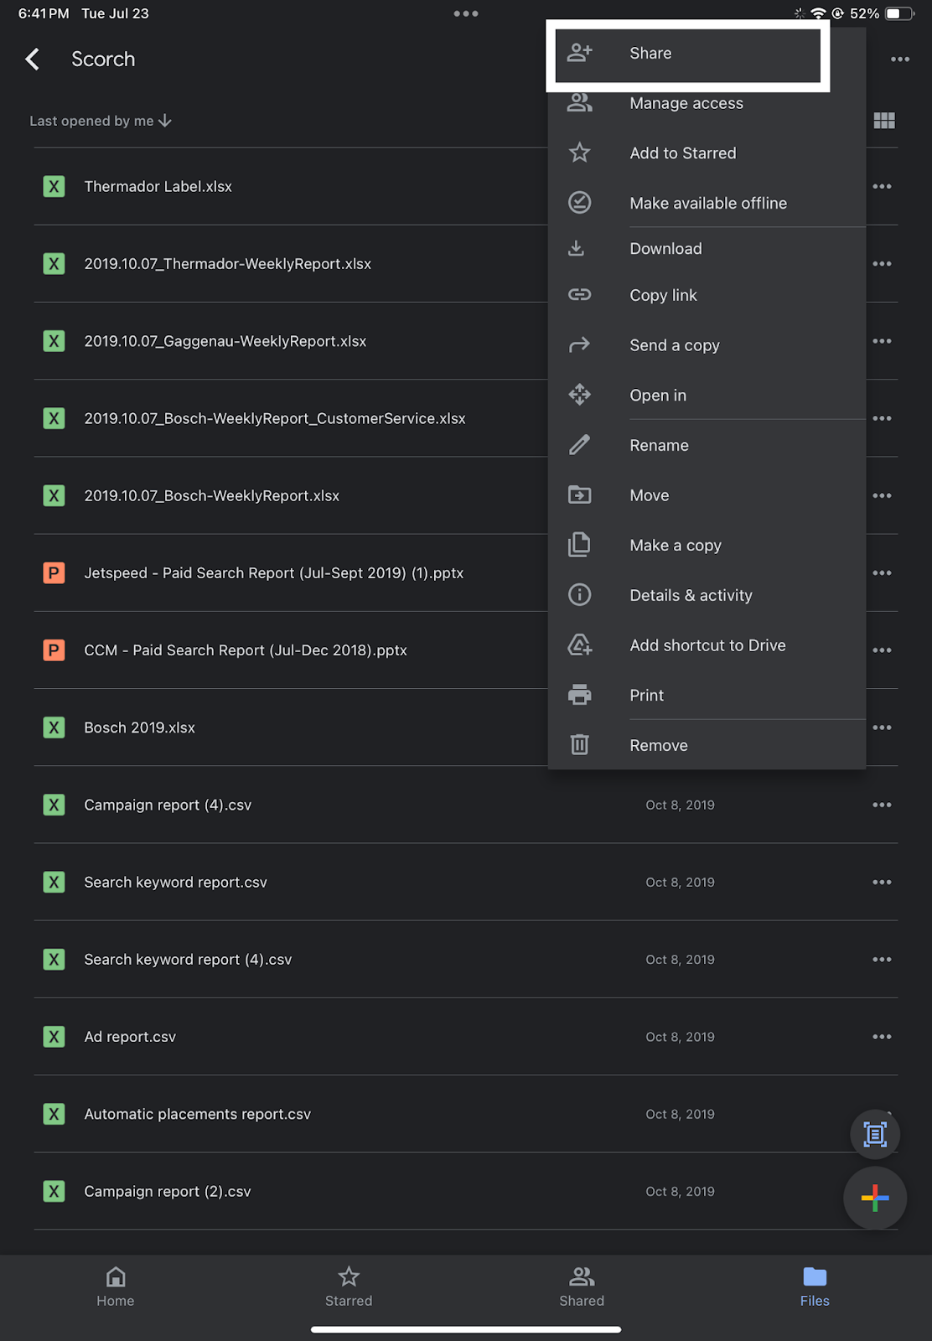932x1341 pixels.
Task: Switch to grid view layout
Action: [x=884, y=121]
